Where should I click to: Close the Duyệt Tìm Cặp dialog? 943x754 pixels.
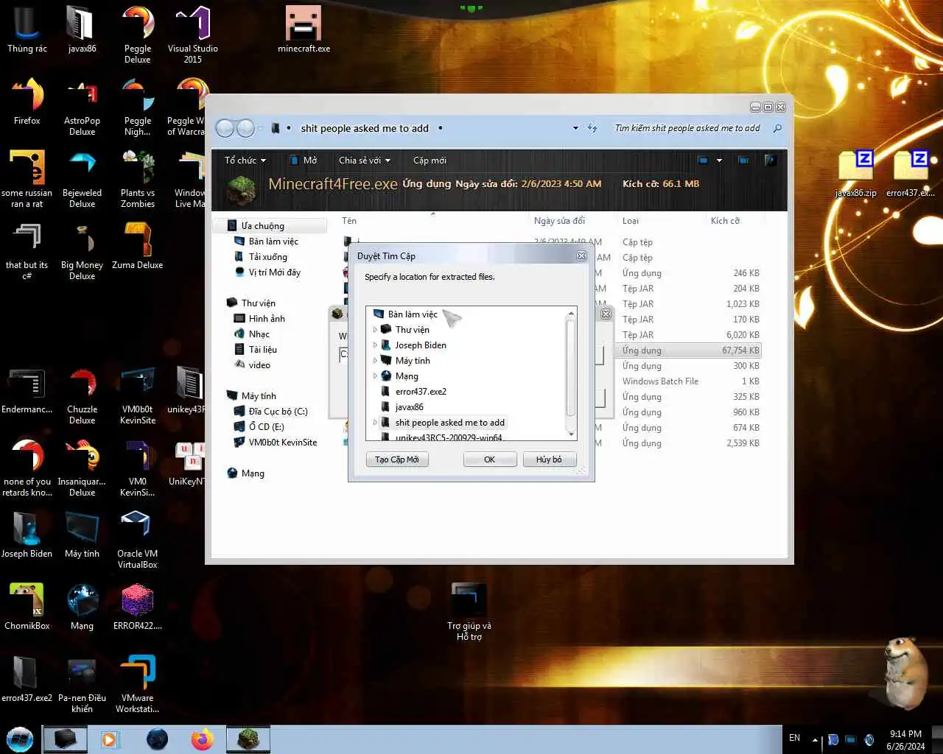click(x=581, y=256)
